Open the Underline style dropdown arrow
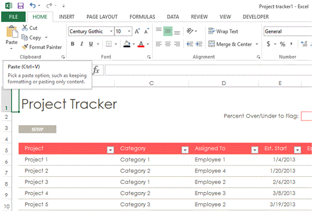313x212 pixels. coord(98,44)
